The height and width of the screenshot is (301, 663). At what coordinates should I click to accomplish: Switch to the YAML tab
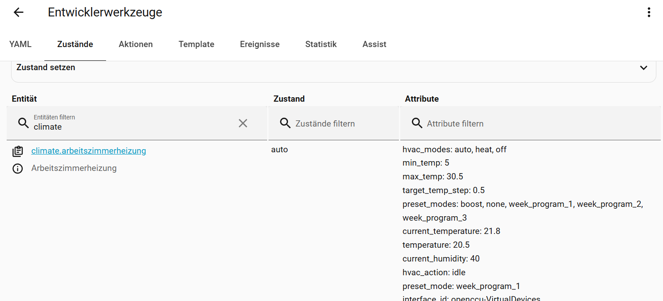coord(20,44)
